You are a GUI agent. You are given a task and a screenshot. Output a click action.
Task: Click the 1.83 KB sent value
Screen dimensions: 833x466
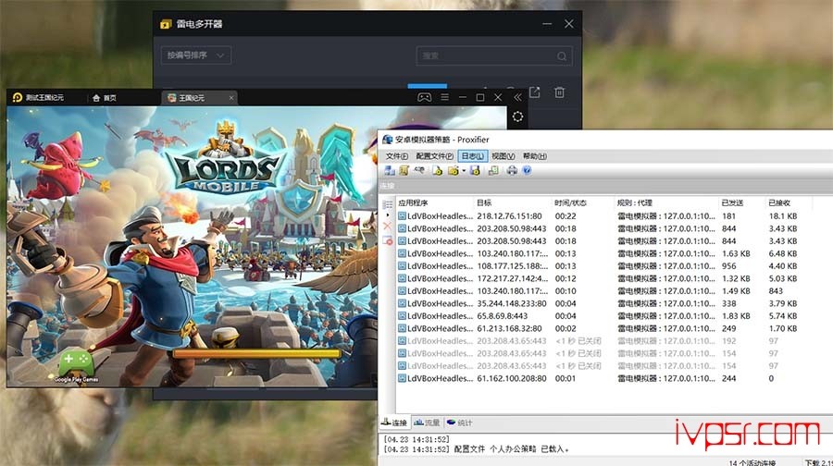tap(736, 316)
